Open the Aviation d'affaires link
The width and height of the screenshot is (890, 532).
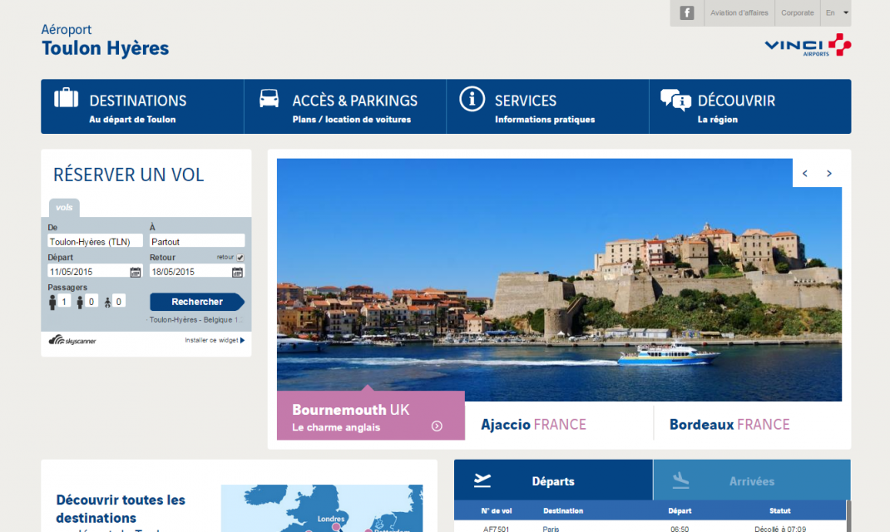(739, 13)
